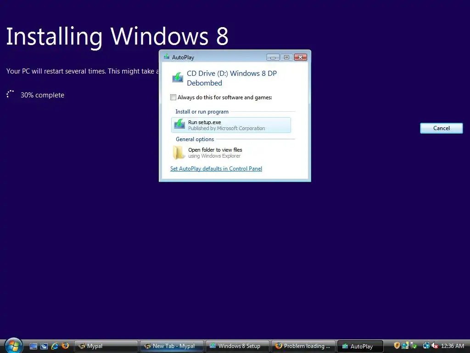The image size is (470, 353).
Task: Switch to 'New Tab - Mypal' taskbar button
Action: coord(172,346)
